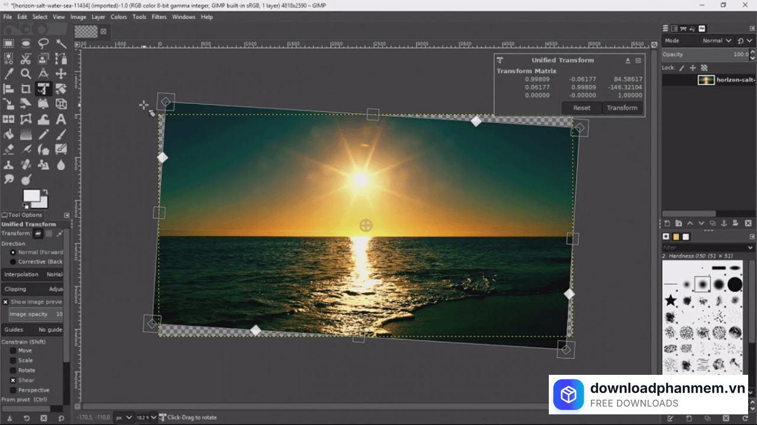The height and width of the screenshot is (425, 757).
Task: Open the Filters menu
Action: click(x=158, y=17)
